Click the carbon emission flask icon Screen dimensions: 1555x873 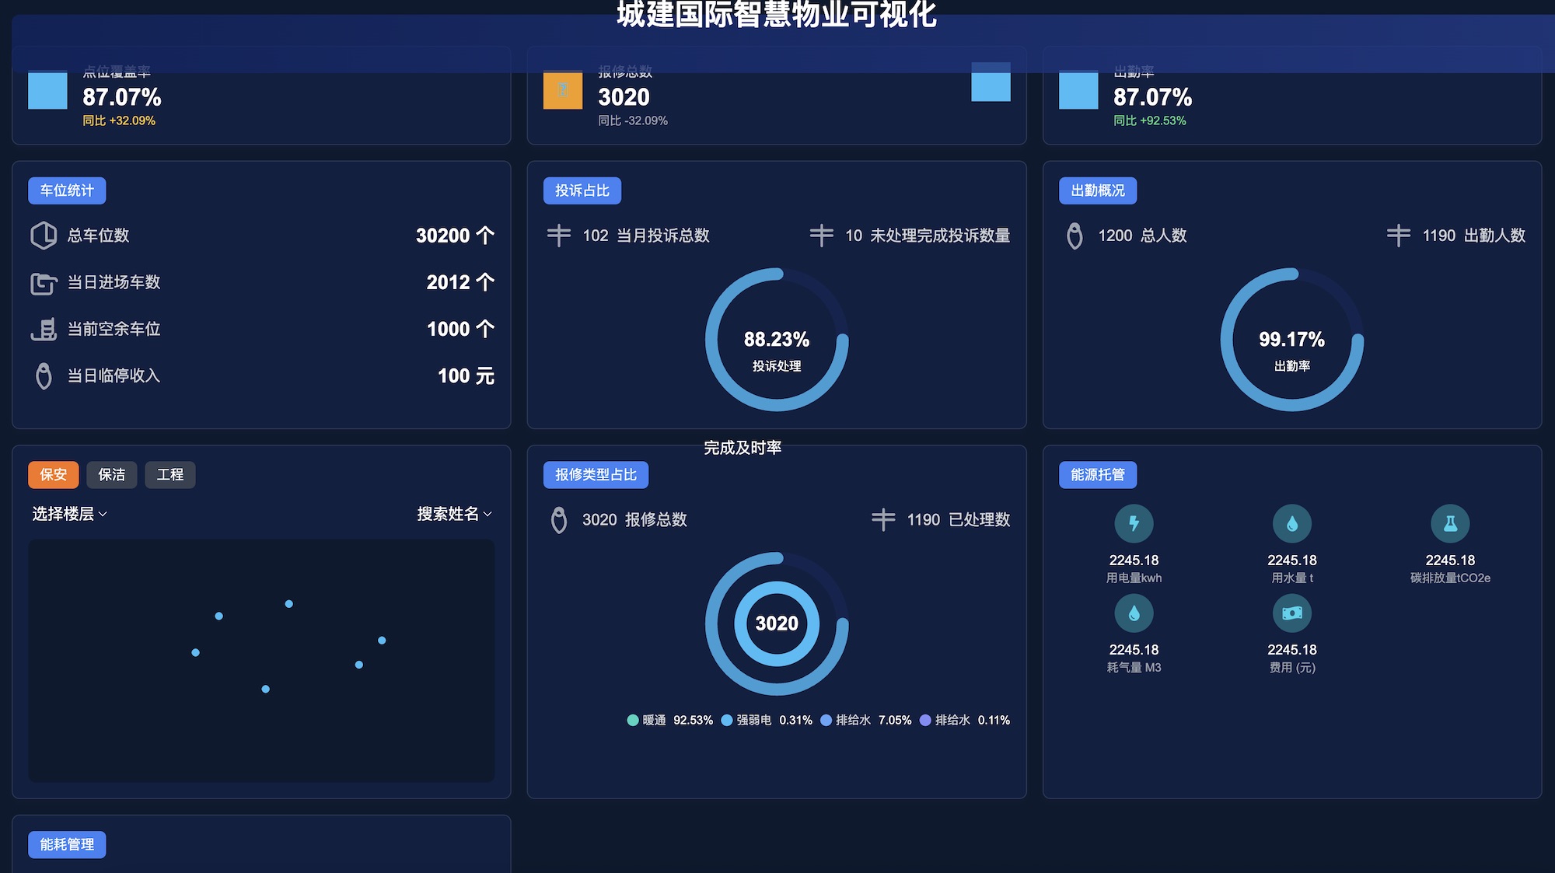coord(1450,523)
